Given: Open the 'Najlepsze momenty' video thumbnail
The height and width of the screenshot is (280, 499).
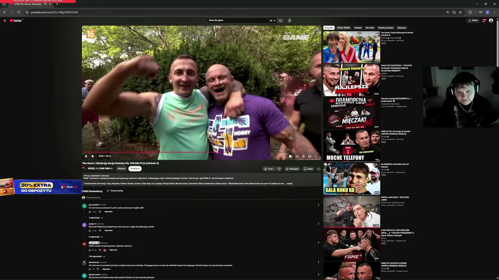Looking at the screenshot, I should [x=352, y=80].
